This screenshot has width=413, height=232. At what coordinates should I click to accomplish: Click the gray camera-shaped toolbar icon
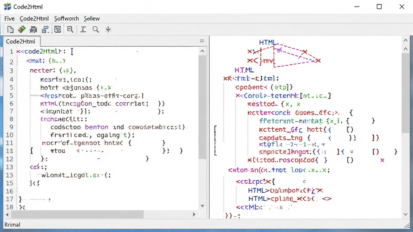(33, 29)
